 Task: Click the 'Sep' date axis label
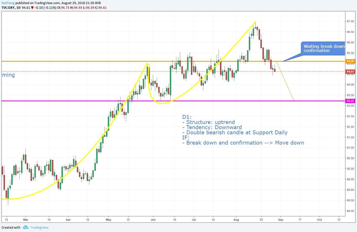click(281, 220)
